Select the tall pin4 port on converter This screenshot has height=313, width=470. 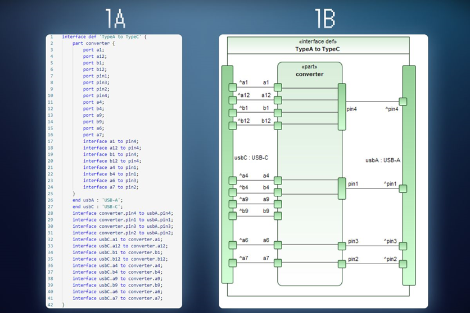point(341,107)
